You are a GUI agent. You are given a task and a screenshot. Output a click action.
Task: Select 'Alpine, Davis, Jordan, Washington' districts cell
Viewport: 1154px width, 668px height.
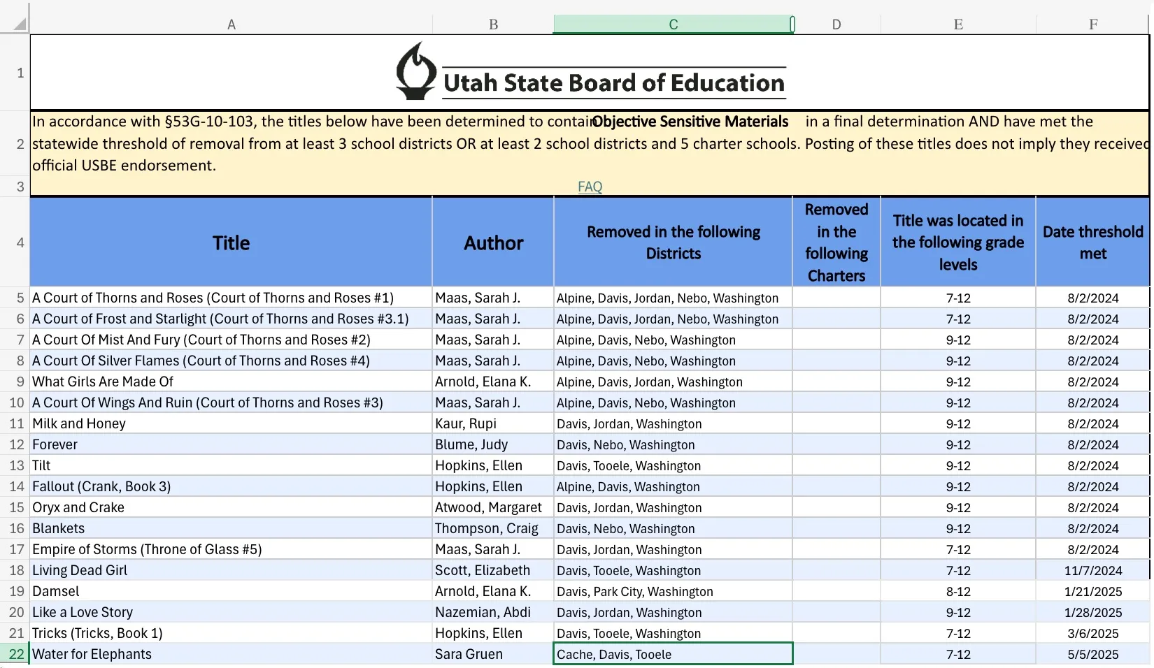pos(673,382)
